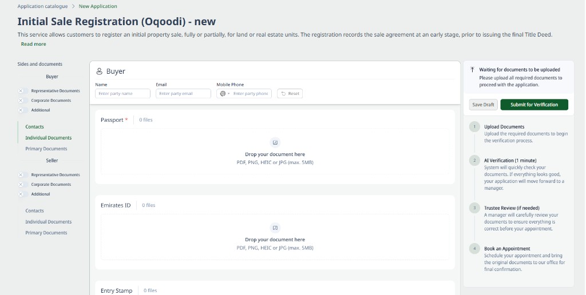Open Seller Primary Documents section
This screenshot has height=295, width=586.
click(46, 233)
